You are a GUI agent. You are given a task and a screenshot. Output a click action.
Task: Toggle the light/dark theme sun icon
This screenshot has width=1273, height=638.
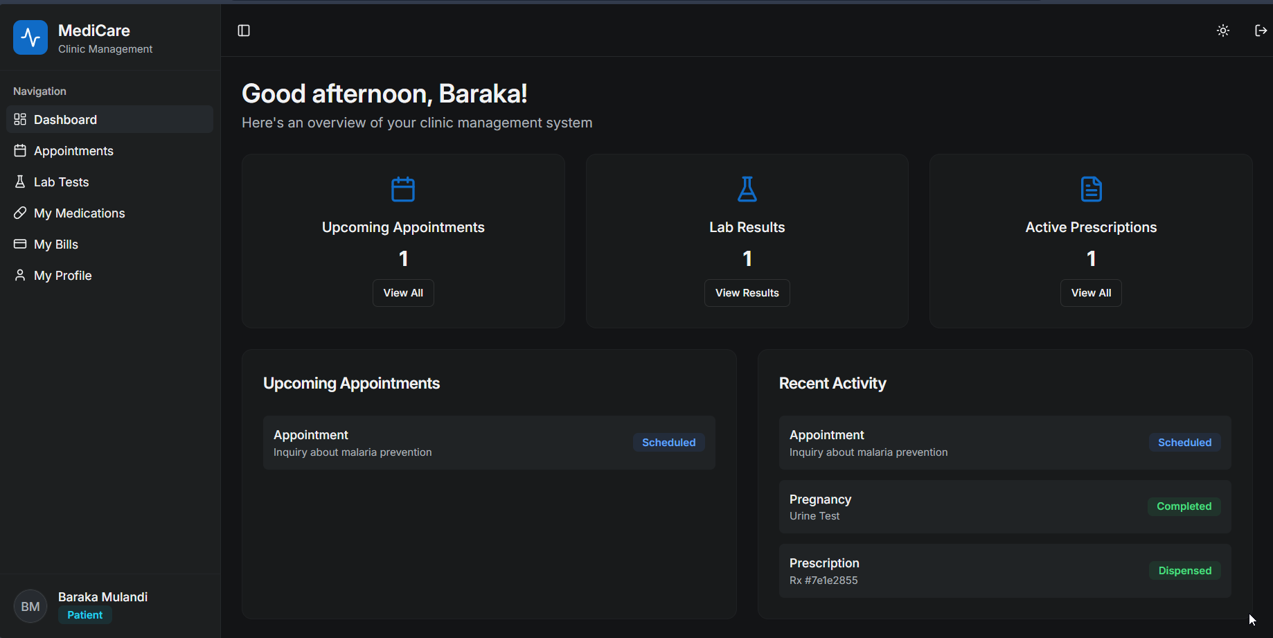1223,30
